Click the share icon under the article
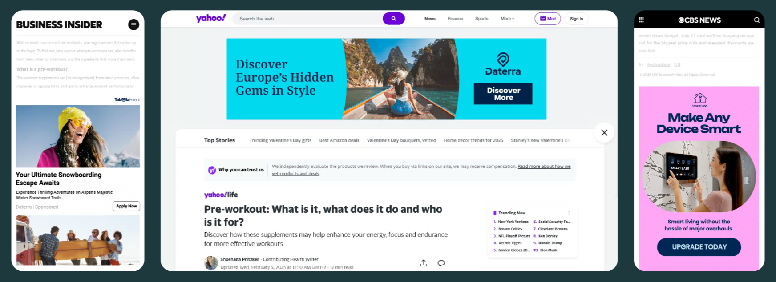776x282 pixels. pos(424,263)
